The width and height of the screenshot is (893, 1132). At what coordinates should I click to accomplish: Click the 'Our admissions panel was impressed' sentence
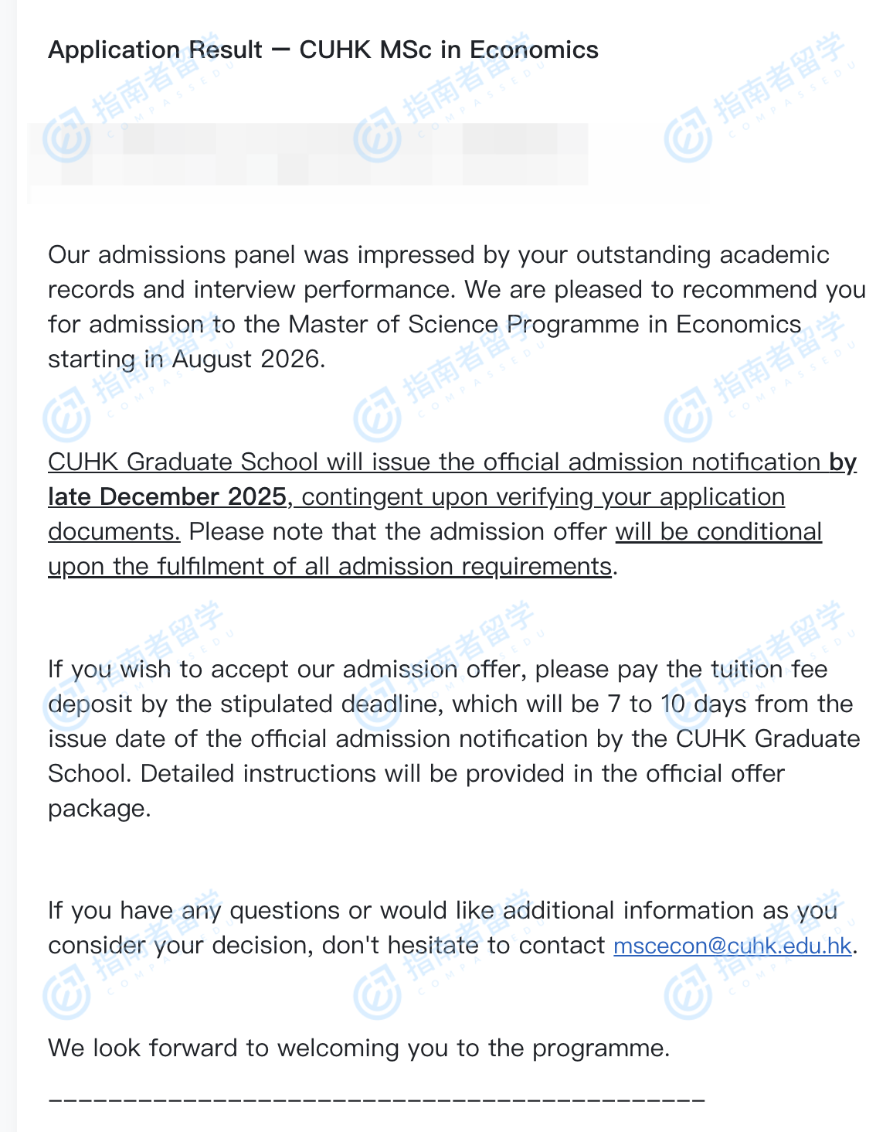pyautogui.click(x=255, y=255)
